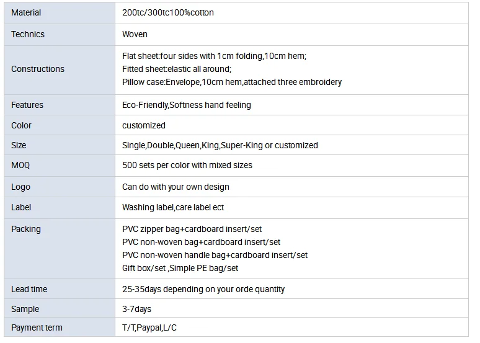Click the Constructions row label
The height and width of the screenshot is (343, 480).
click(38, 69)
